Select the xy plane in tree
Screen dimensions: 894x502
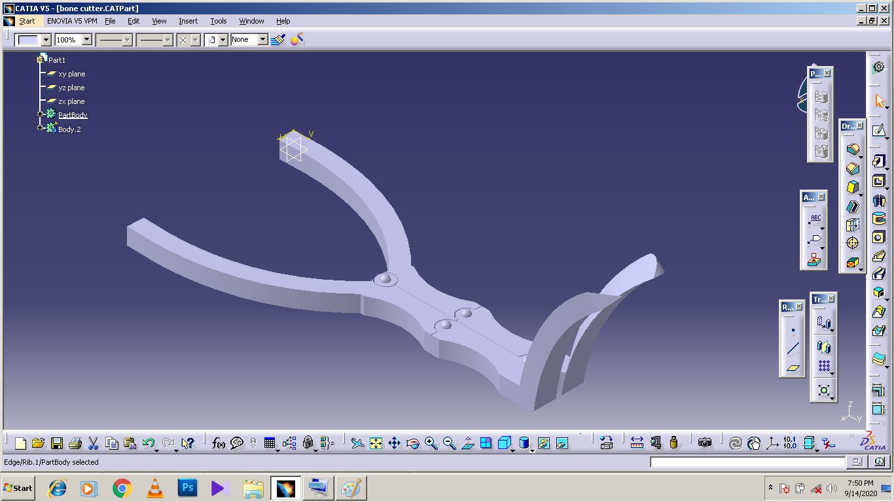coord(71,74)
